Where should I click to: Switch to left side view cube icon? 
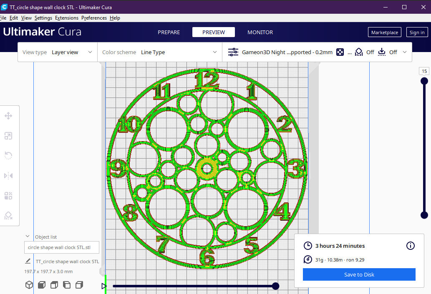coord(67,285)
